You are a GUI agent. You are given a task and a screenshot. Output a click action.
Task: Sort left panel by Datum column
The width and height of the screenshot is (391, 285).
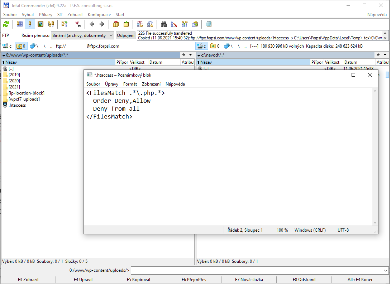(x=164, y=62)
